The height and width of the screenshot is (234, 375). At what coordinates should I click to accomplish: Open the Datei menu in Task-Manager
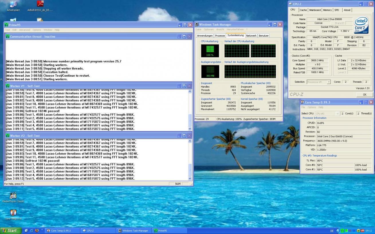(199, 29)
